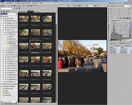
Task: Open the Workflow menu
Action: click(x=10, y=3)
